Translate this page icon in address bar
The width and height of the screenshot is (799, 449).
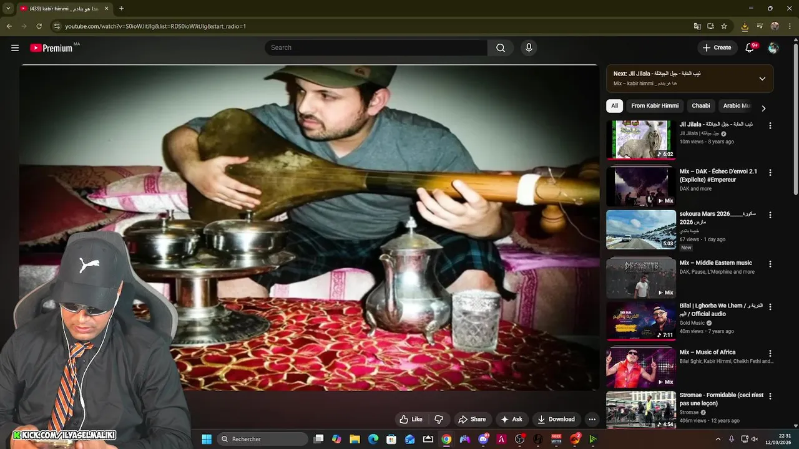pos(697,26)
